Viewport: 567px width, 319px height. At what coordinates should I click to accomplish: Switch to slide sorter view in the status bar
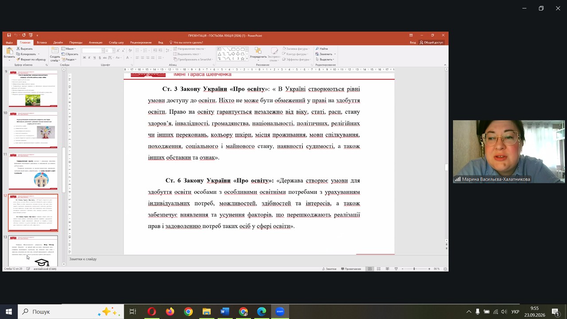coord(379,269)
